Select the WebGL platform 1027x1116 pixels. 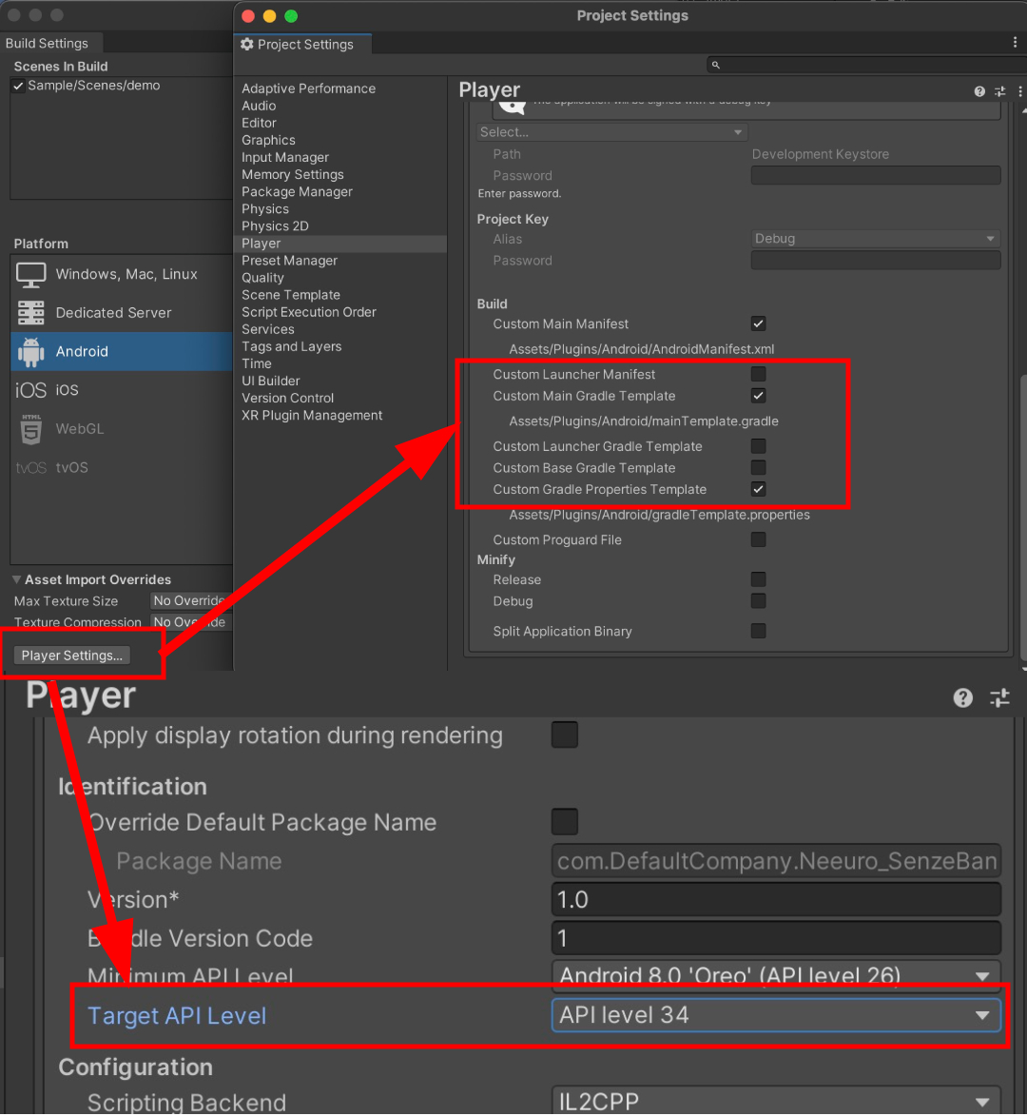pos(80,428)
